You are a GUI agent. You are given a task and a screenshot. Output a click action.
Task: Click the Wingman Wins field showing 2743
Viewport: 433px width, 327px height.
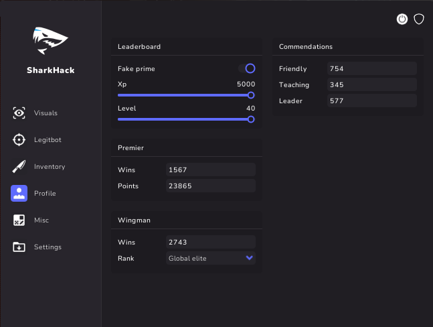tap(210, 242)
